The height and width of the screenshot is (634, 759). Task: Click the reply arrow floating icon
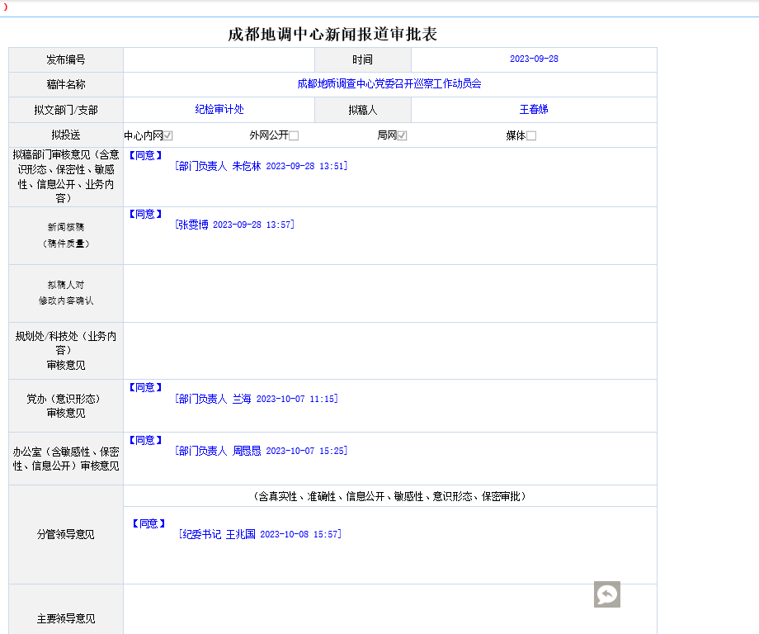(x=606, y=594)
